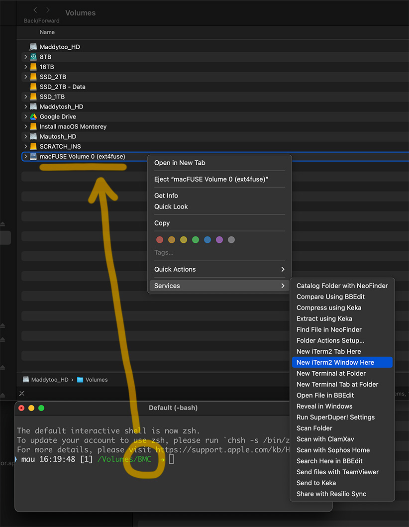Click the Back arrow in Finder toolbar

[x=35, y=10]
